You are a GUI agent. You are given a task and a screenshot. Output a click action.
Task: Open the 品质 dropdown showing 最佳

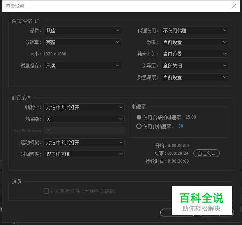click(82, 30)
